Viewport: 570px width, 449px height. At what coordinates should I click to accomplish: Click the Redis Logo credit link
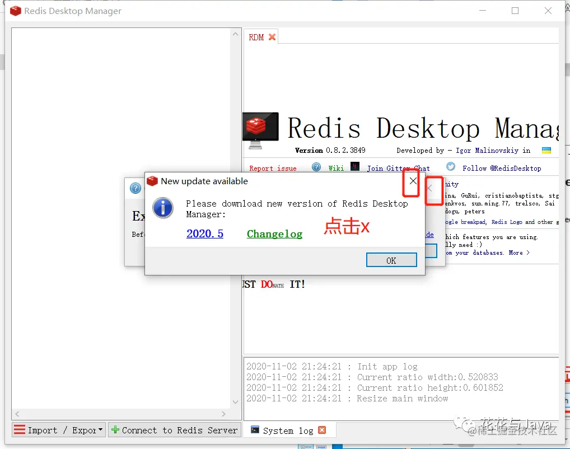pos(507,222)
